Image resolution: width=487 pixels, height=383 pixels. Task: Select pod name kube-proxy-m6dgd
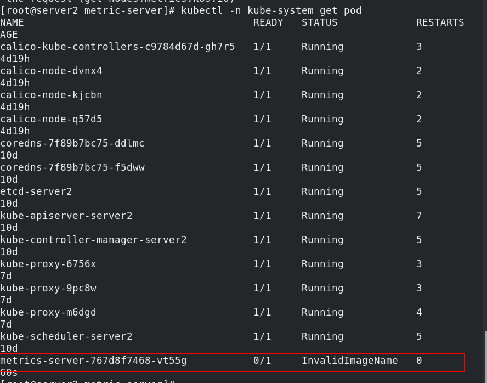click(x=48, y=312)
